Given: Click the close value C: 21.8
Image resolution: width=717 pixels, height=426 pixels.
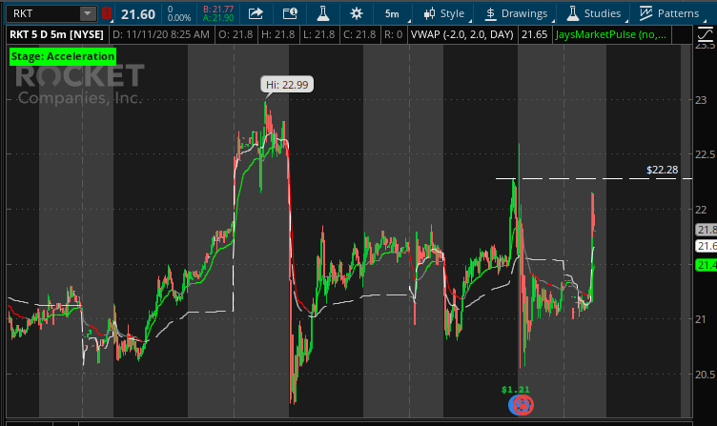Looking at the screenshot, I should tap(359, 34).
